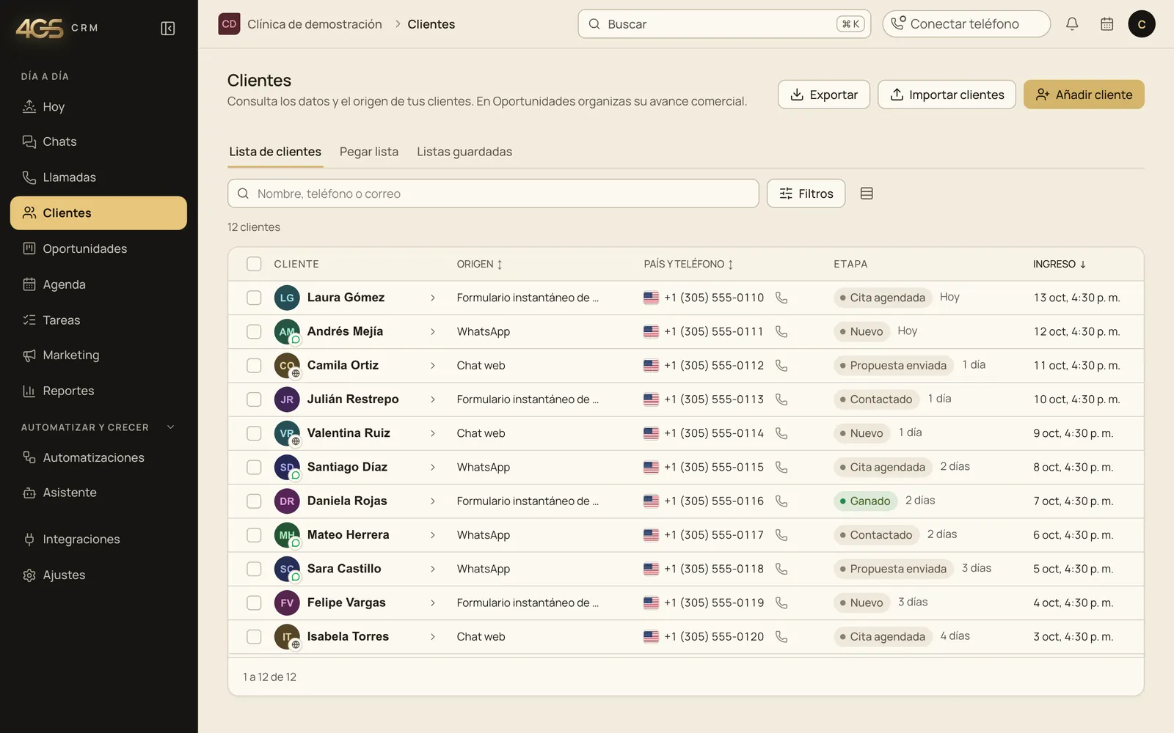The height and width of the screenshot is (733, 1174).
Task: Open Listas guardadas tab
Action: point(464,152)
